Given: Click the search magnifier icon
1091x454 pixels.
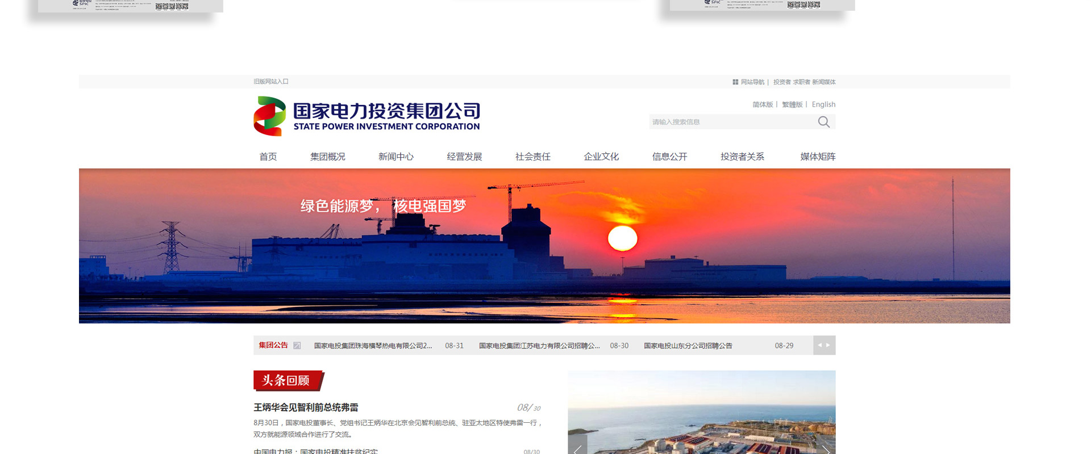Looking at the screenshot, I should click(x=823, y=122).
